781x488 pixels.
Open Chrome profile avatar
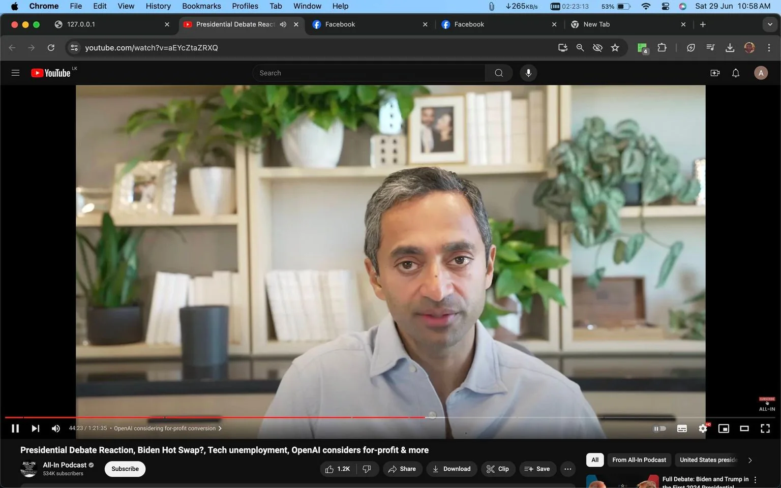749,48
